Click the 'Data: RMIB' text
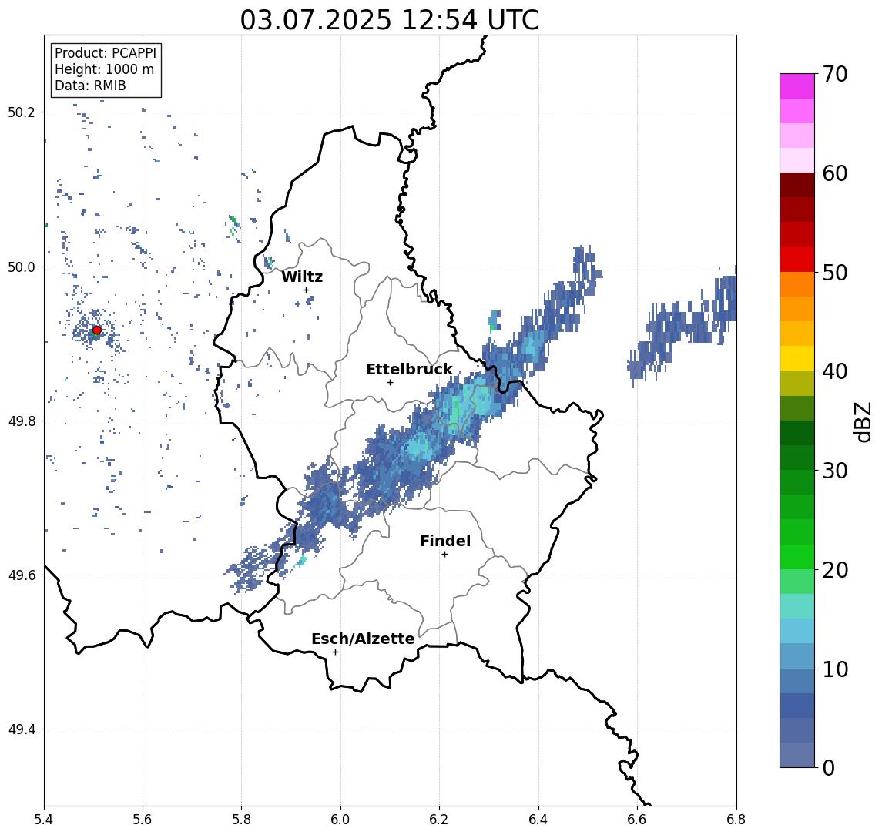 tap(90, 86)
